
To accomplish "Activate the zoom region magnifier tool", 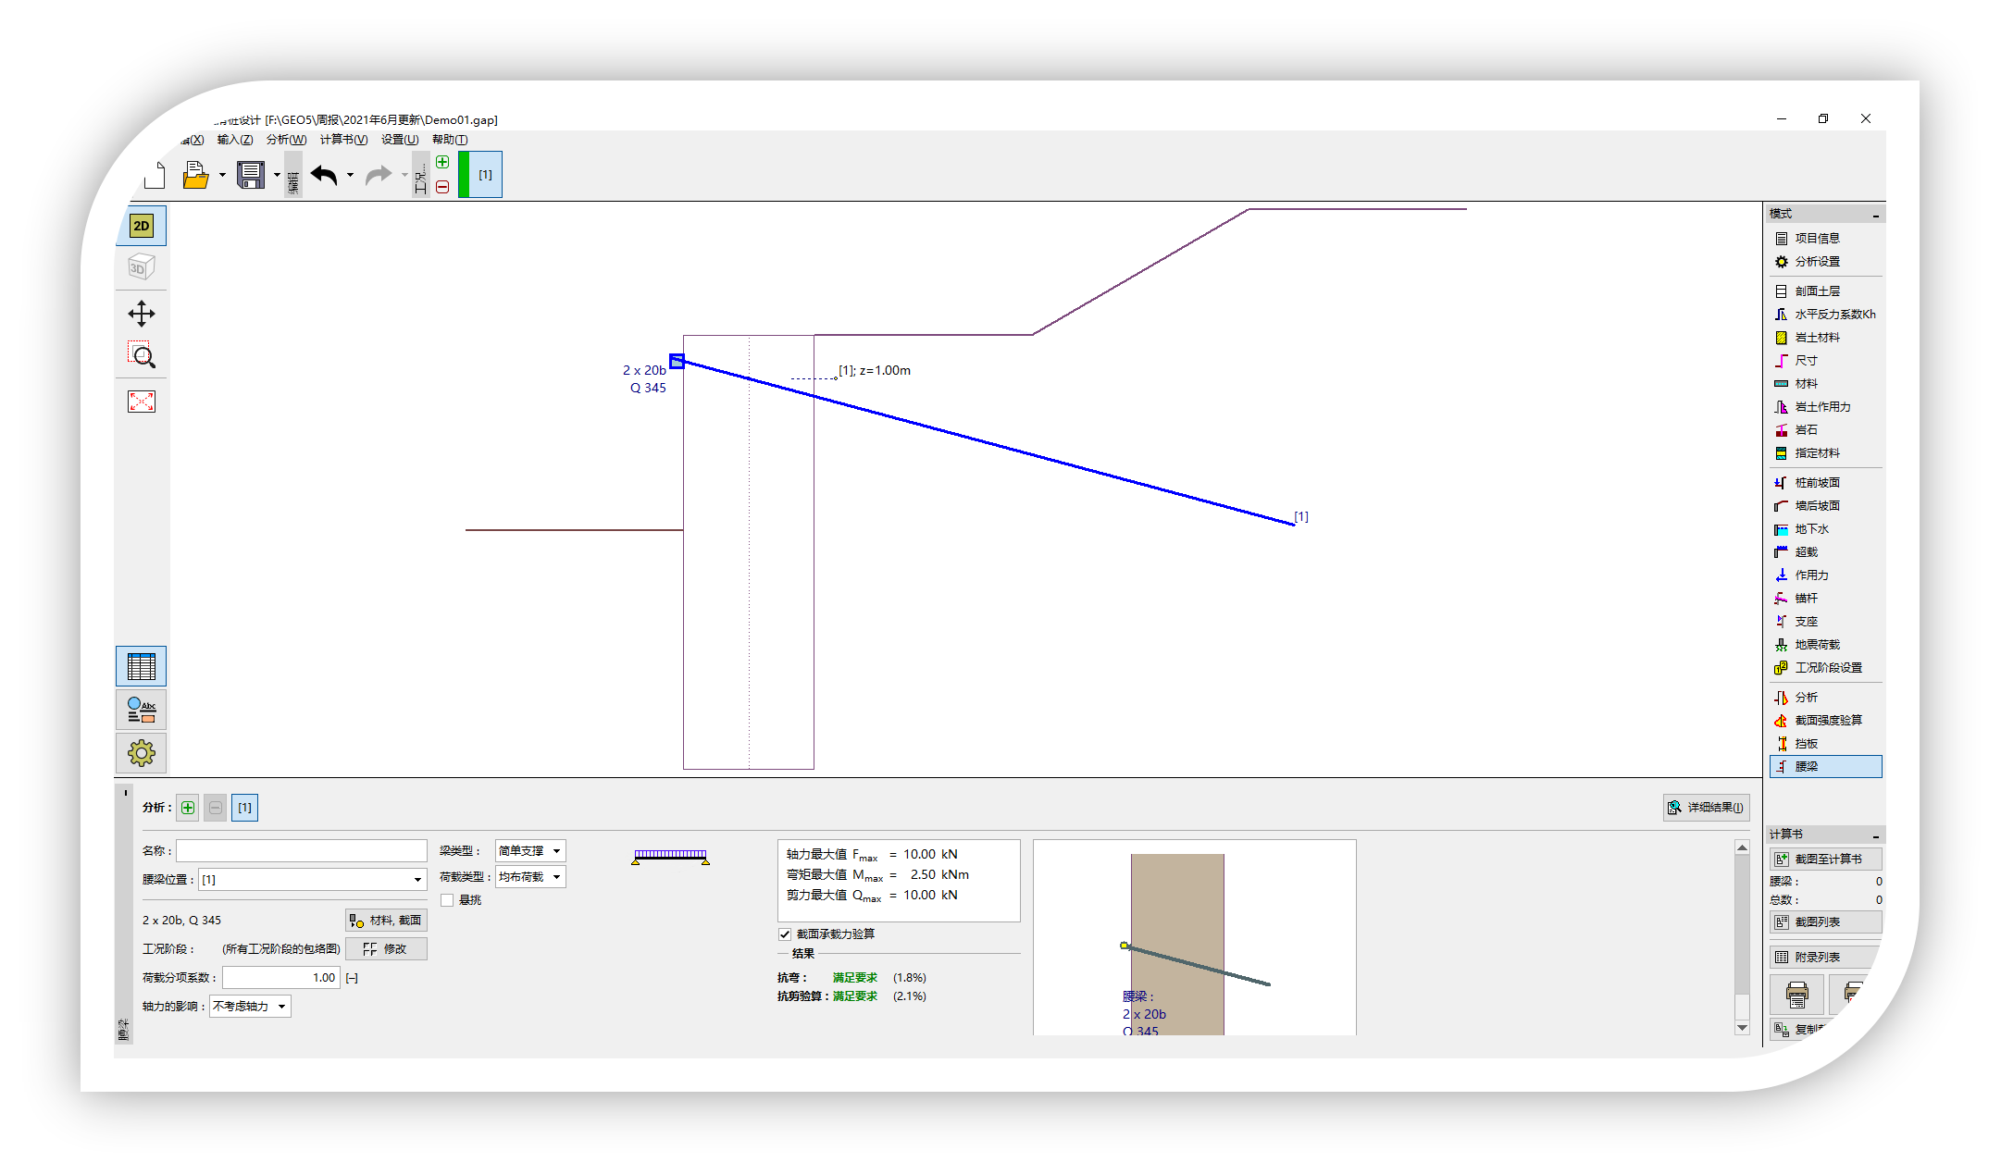I will tap(142, 355).
